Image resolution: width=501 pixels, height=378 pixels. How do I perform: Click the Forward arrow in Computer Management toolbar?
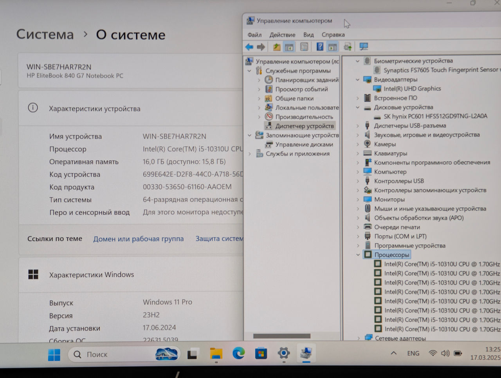(x=261, y=47)
